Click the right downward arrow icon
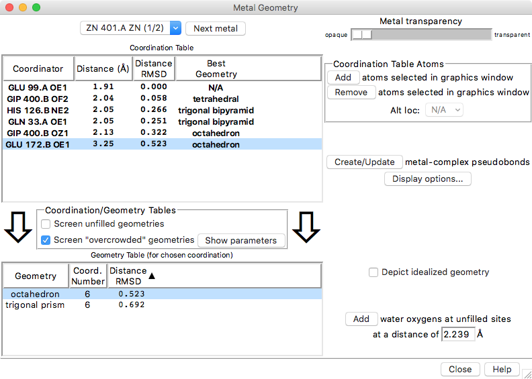This screenshot has height=379, width=532. [x=309, y=228]
